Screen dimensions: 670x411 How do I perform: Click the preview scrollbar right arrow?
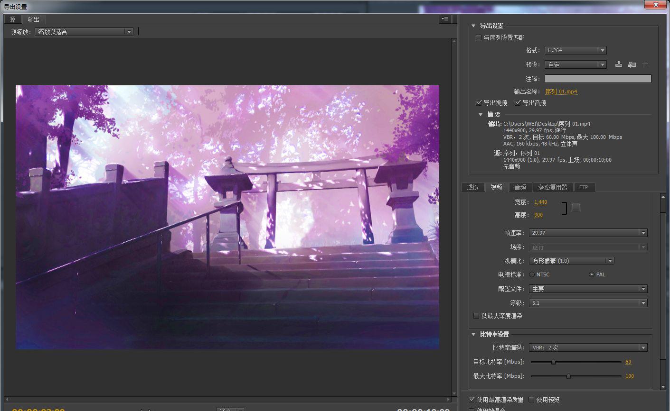(x=448, y=400)
